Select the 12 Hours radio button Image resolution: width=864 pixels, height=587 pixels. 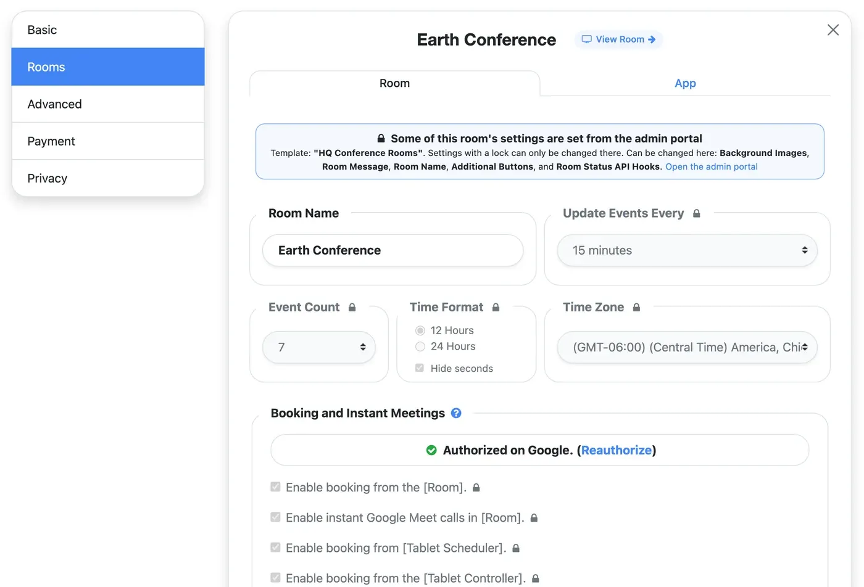point(420,330)
